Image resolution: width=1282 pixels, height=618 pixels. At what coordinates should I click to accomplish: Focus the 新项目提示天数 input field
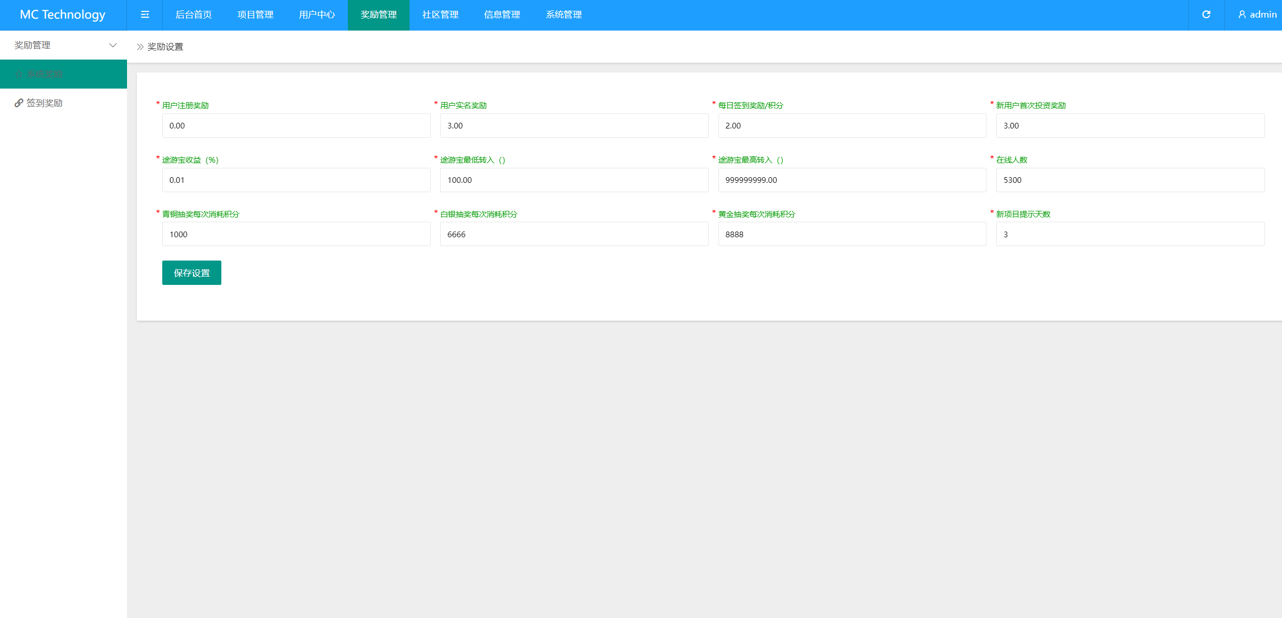(x=1130, y=235)
